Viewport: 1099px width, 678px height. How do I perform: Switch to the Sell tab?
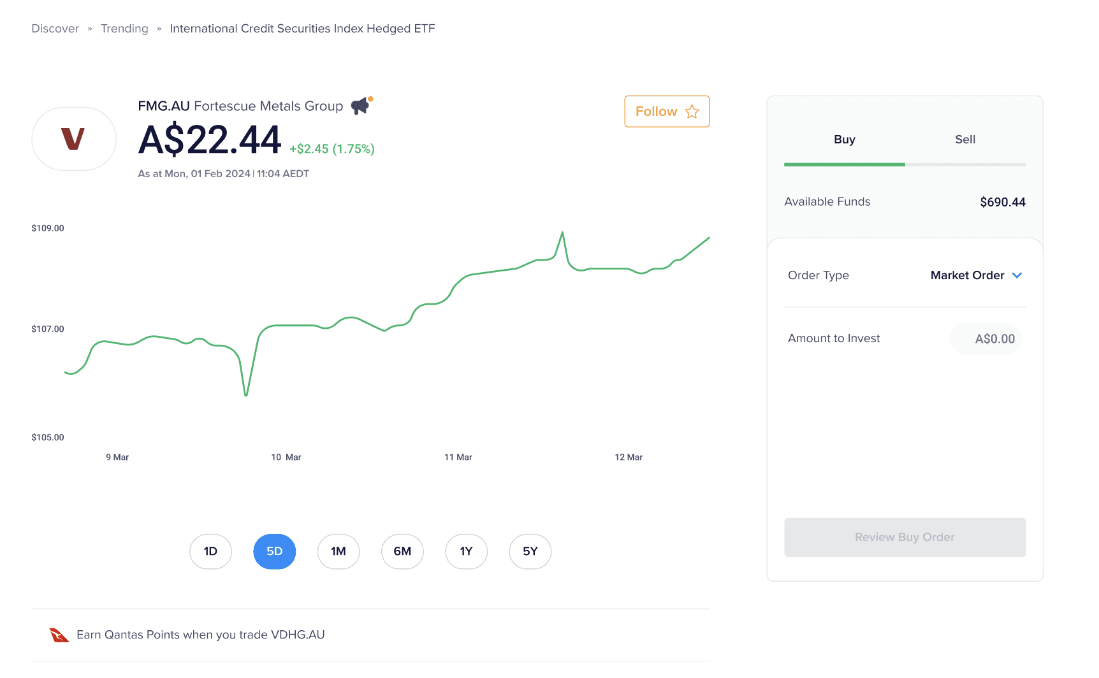[x=965, y=140]
